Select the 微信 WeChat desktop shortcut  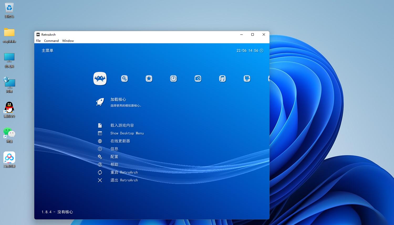9,135
